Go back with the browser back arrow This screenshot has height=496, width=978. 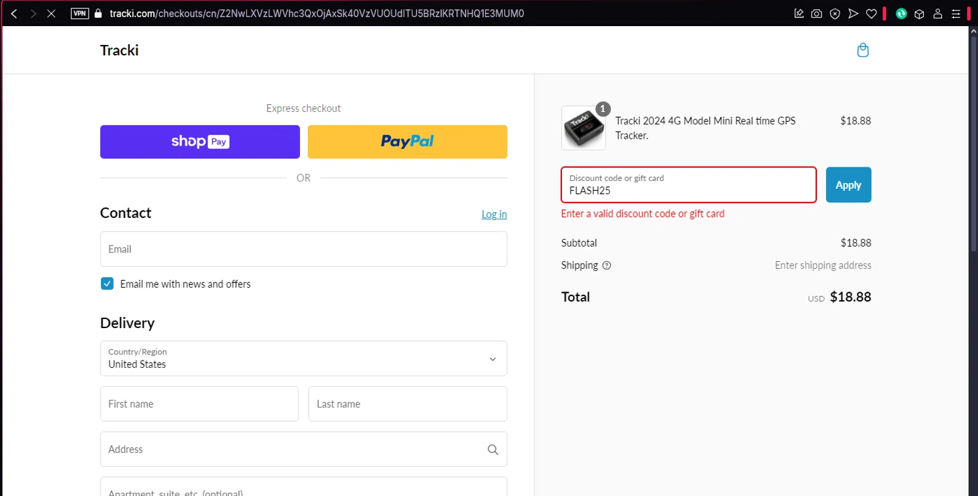(14, 13)
